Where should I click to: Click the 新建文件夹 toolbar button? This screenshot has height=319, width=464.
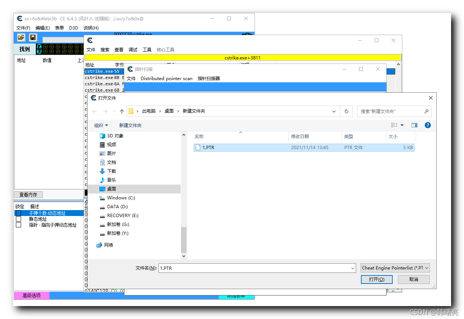coord(130,126)
